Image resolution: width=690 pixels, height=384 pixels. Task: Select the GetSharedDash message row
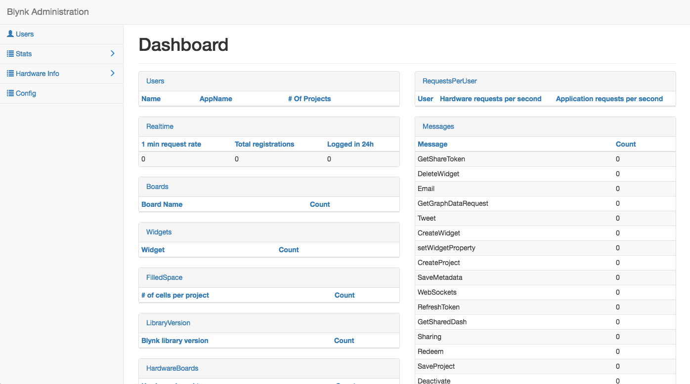pos(545,322)
